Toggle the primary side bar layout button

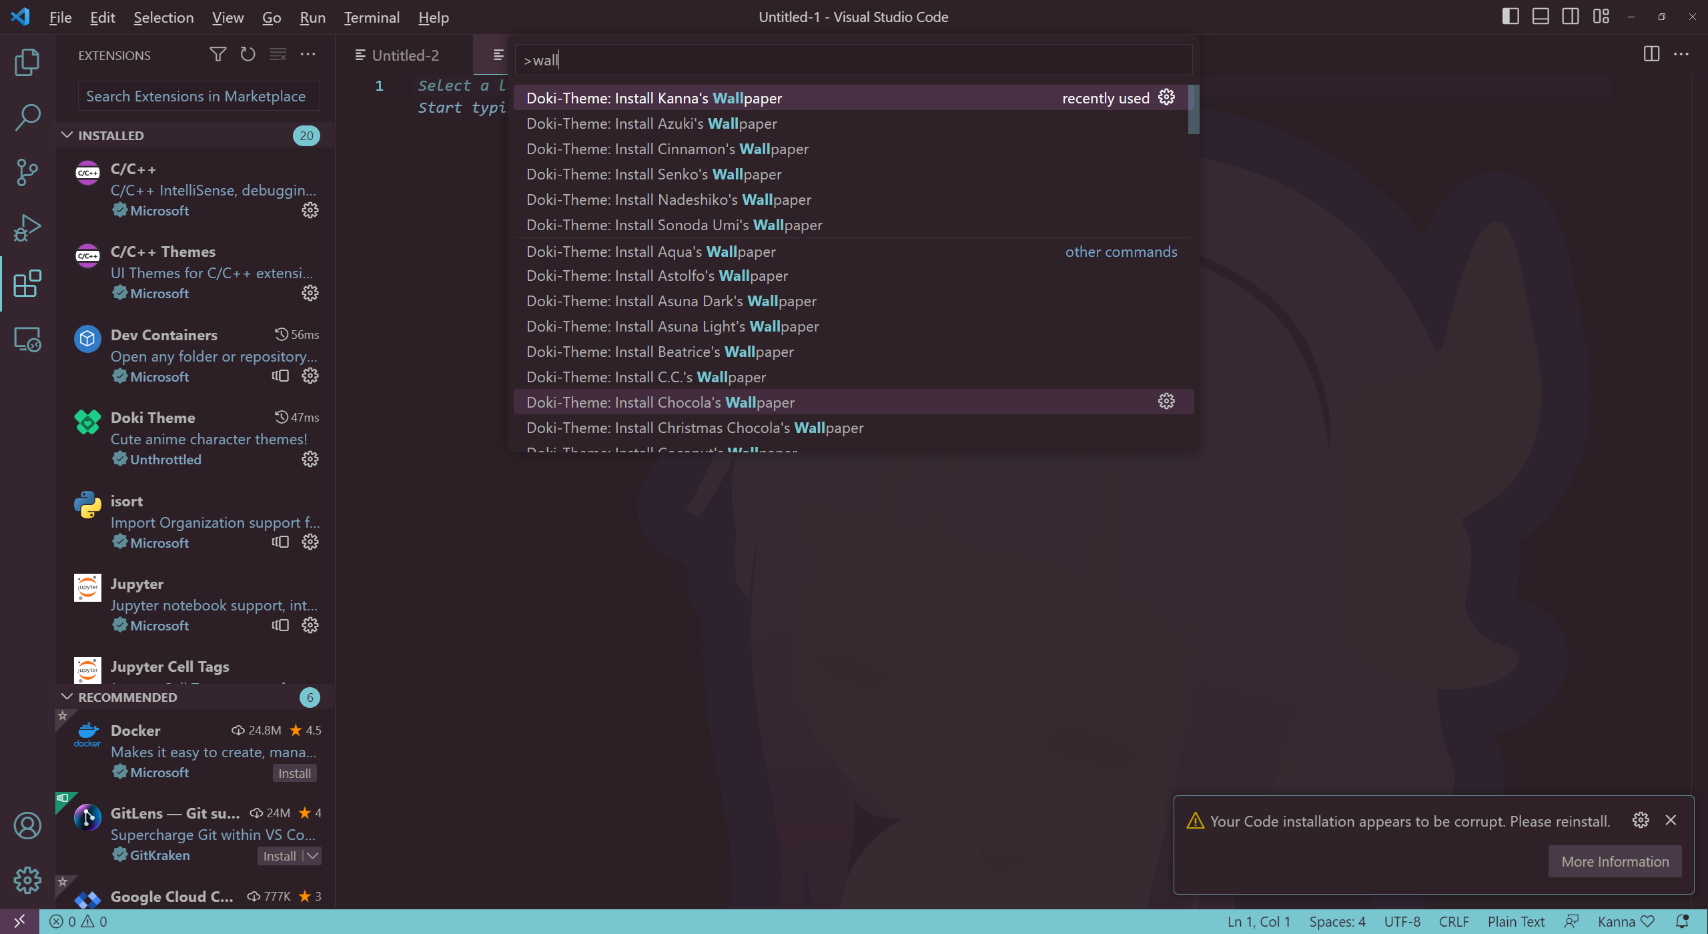[1511, 17]
